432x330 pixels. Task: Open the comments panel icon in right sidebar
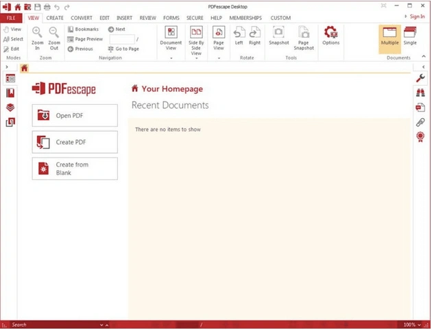coord(420,107)
